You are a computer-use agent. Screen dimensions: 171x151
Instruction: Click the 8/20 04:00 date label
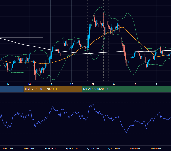pos(156,148)
